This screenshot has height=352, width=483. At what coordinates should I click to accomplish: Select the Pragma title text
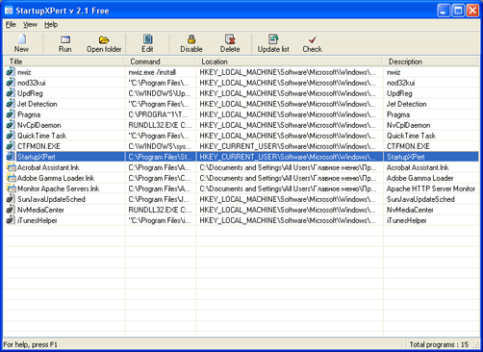pos(29,114)
